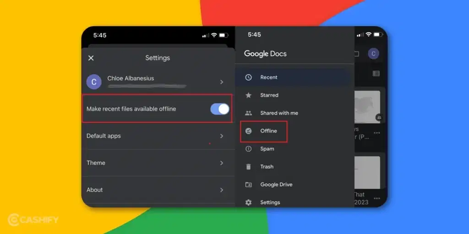Select Chloe Albanesius account name
Viewport: 469px width, 234px height.
131,78
